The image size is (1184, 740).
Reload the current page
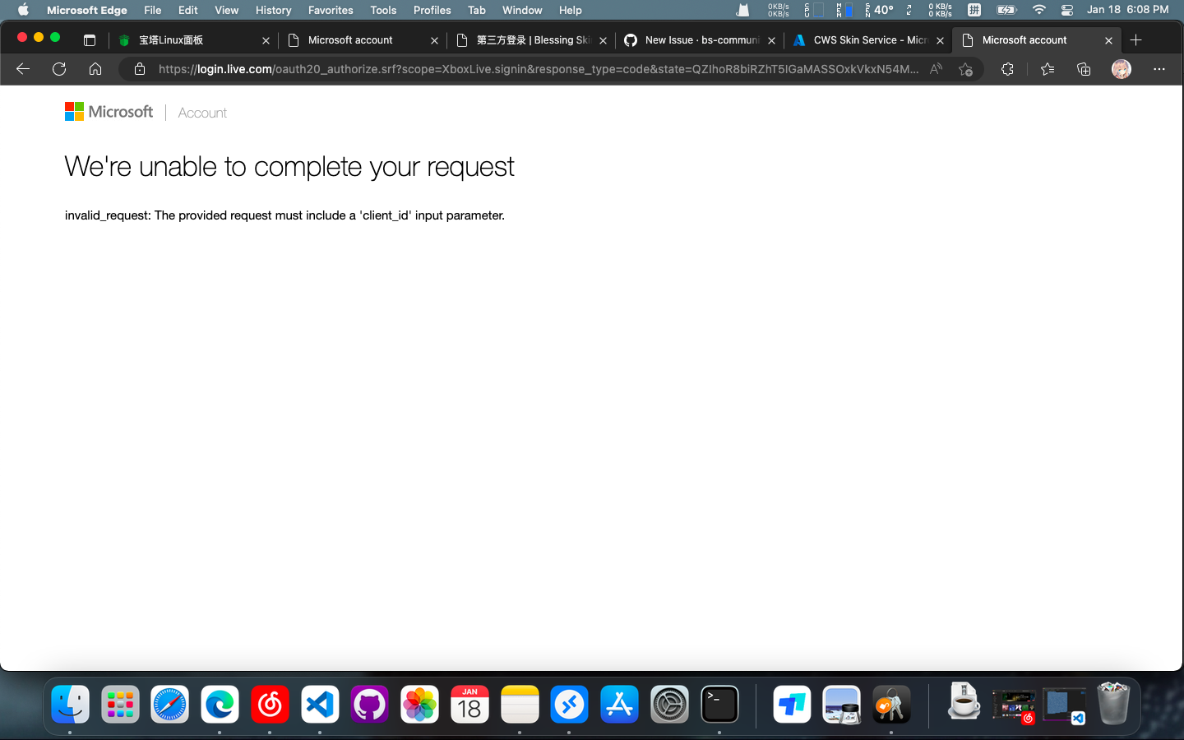(58, 69)
